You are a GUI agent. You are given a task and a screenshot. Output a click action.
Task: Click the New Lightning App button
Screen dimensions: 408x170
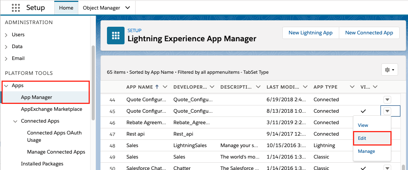[310, 33]
